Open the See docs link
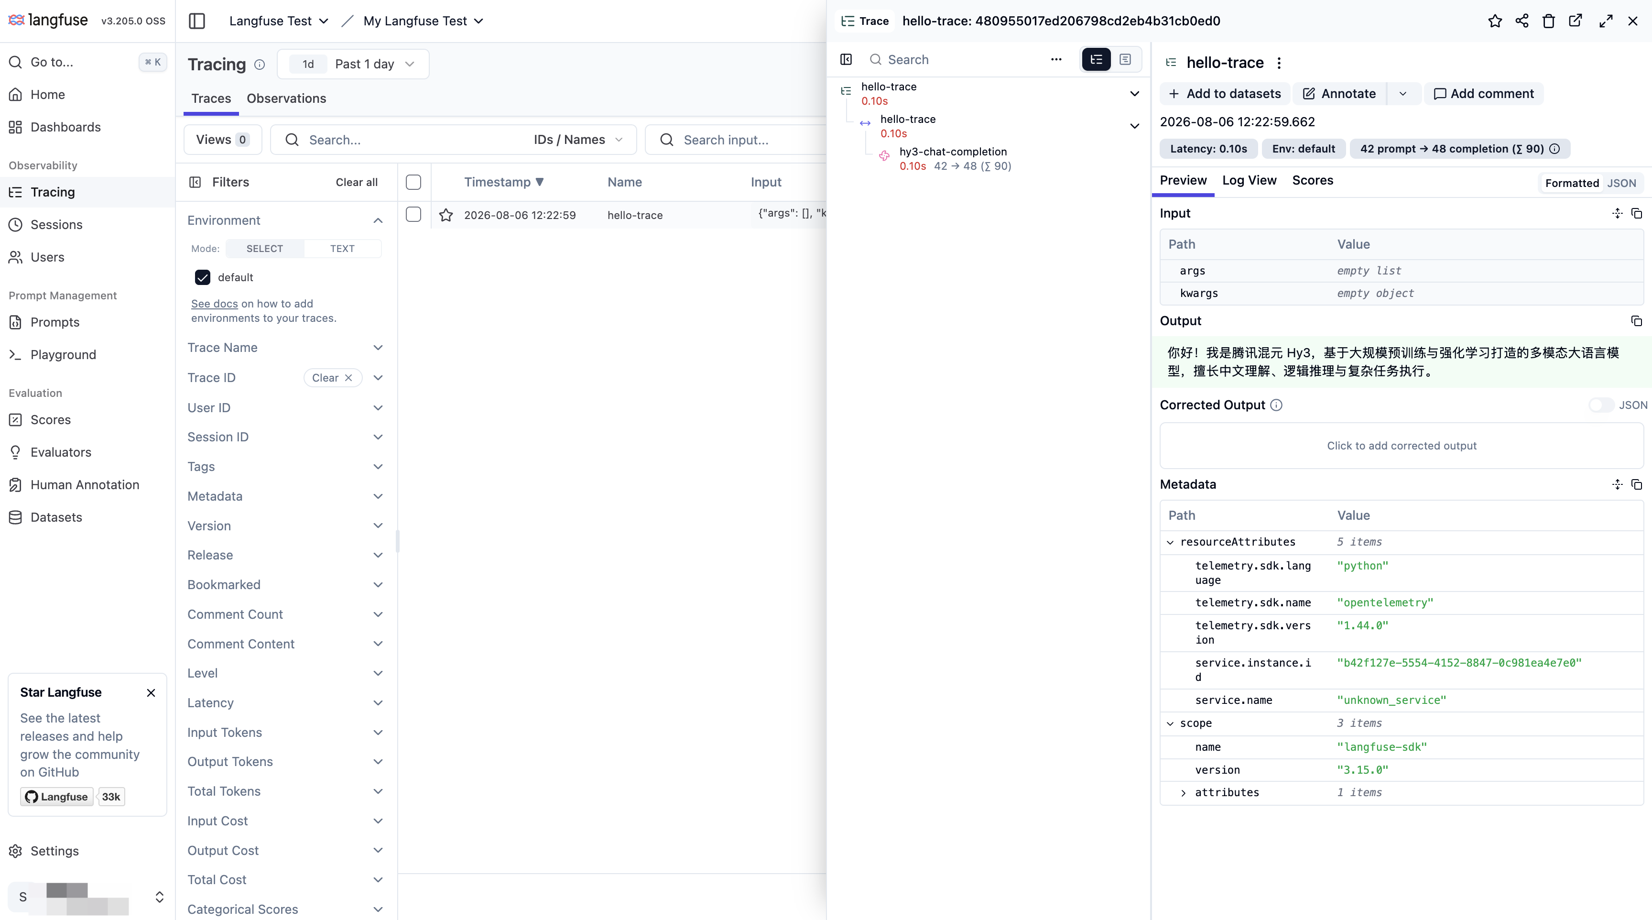 click(214, 304)
